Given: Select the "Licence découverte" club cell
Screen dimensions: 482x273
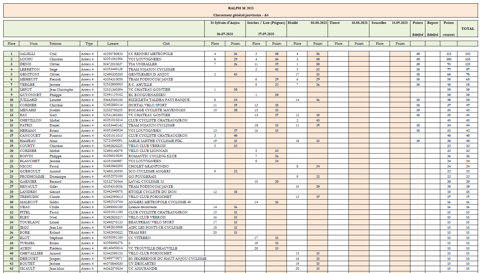Looking at the screenshot, I should point(143,207).
